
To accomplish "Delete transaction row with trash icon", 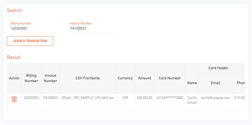I will [14, 99].
